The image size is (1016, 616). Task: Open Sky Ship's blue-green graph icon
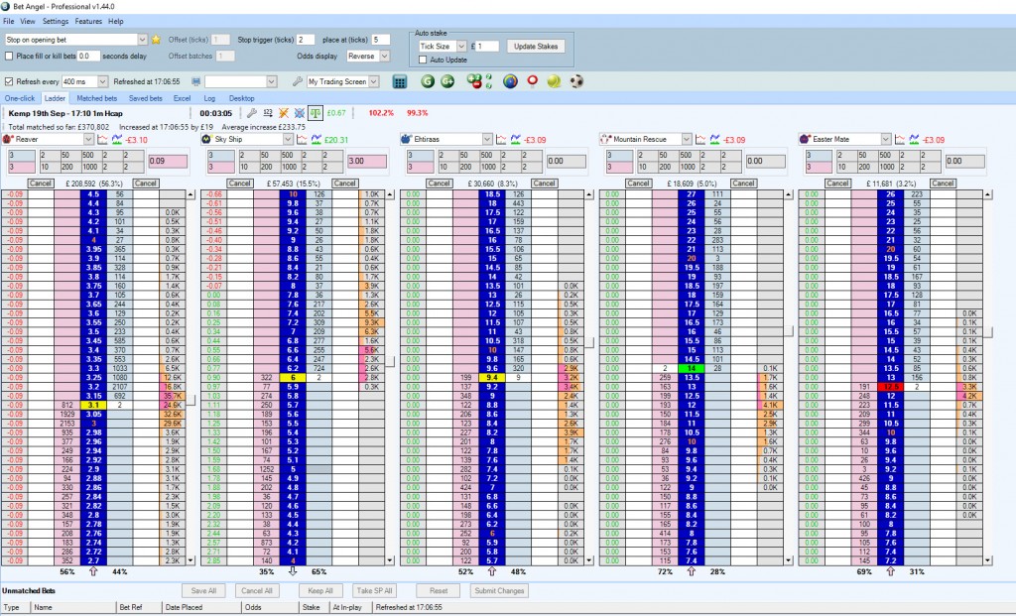[317, 139]
